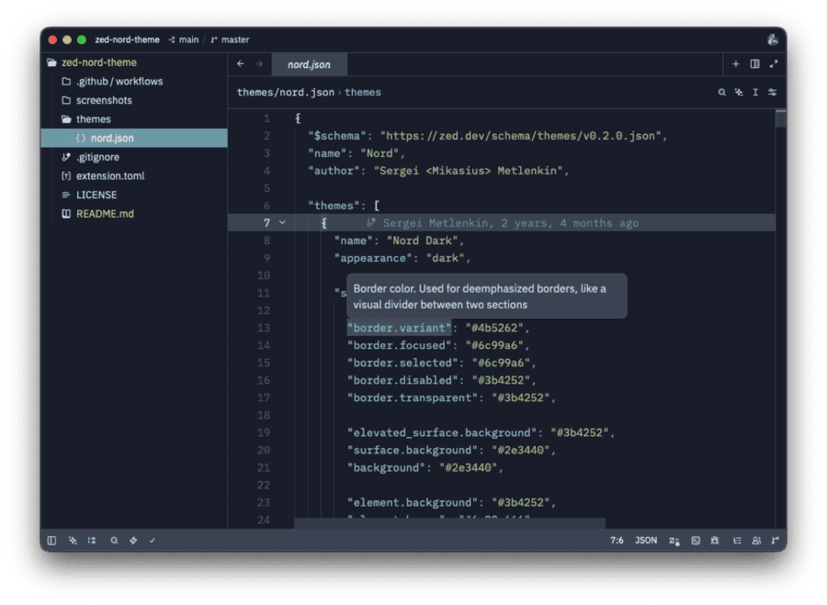Click the checkmark diagnostics indicator
Viewport: 827px width, 605px height.
(153, 540)
